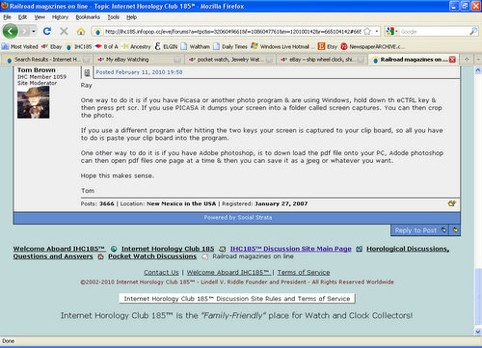Open the ELGIN bookmark

pyautogui.click(x=166, y=46)
